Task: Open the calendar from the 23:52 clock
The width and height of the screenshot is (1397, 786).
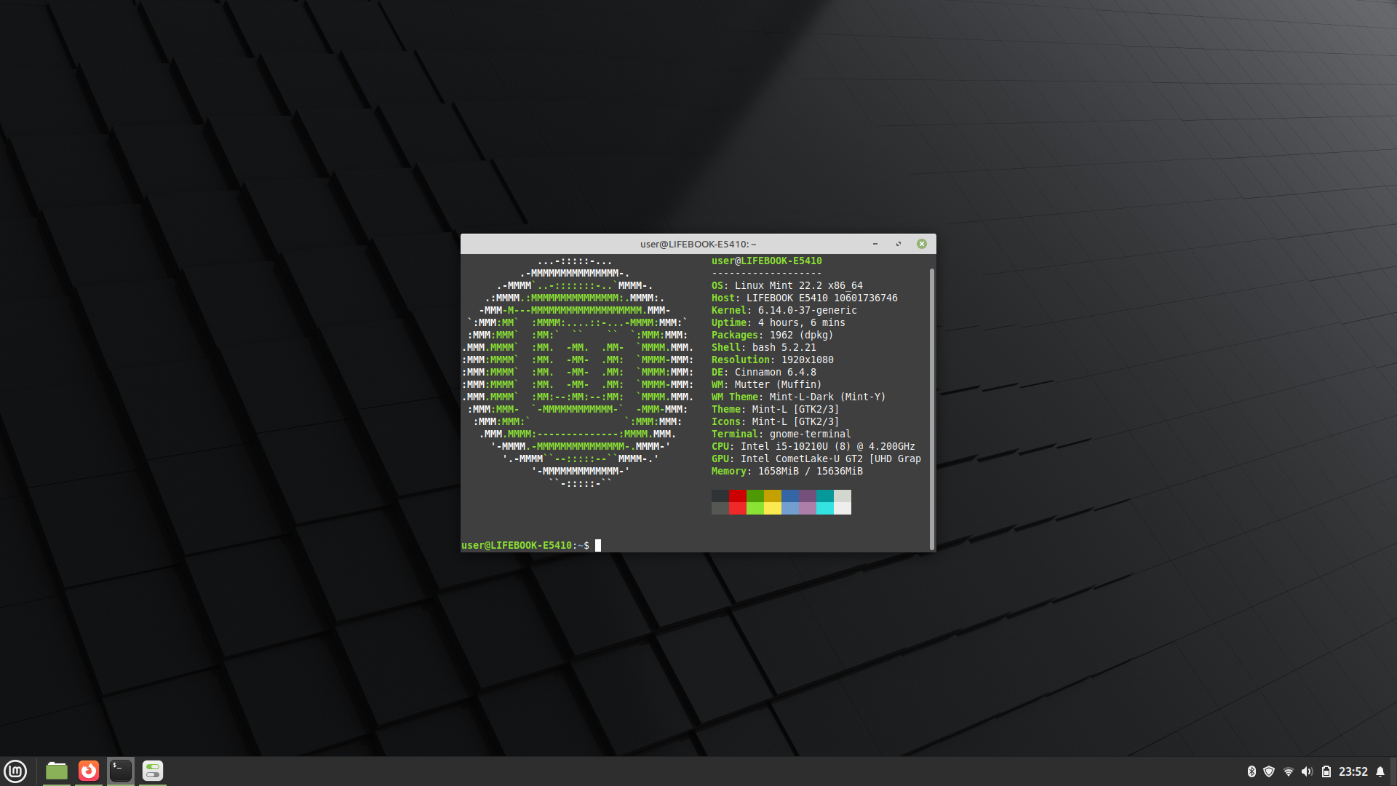Action: (1353, 771)
